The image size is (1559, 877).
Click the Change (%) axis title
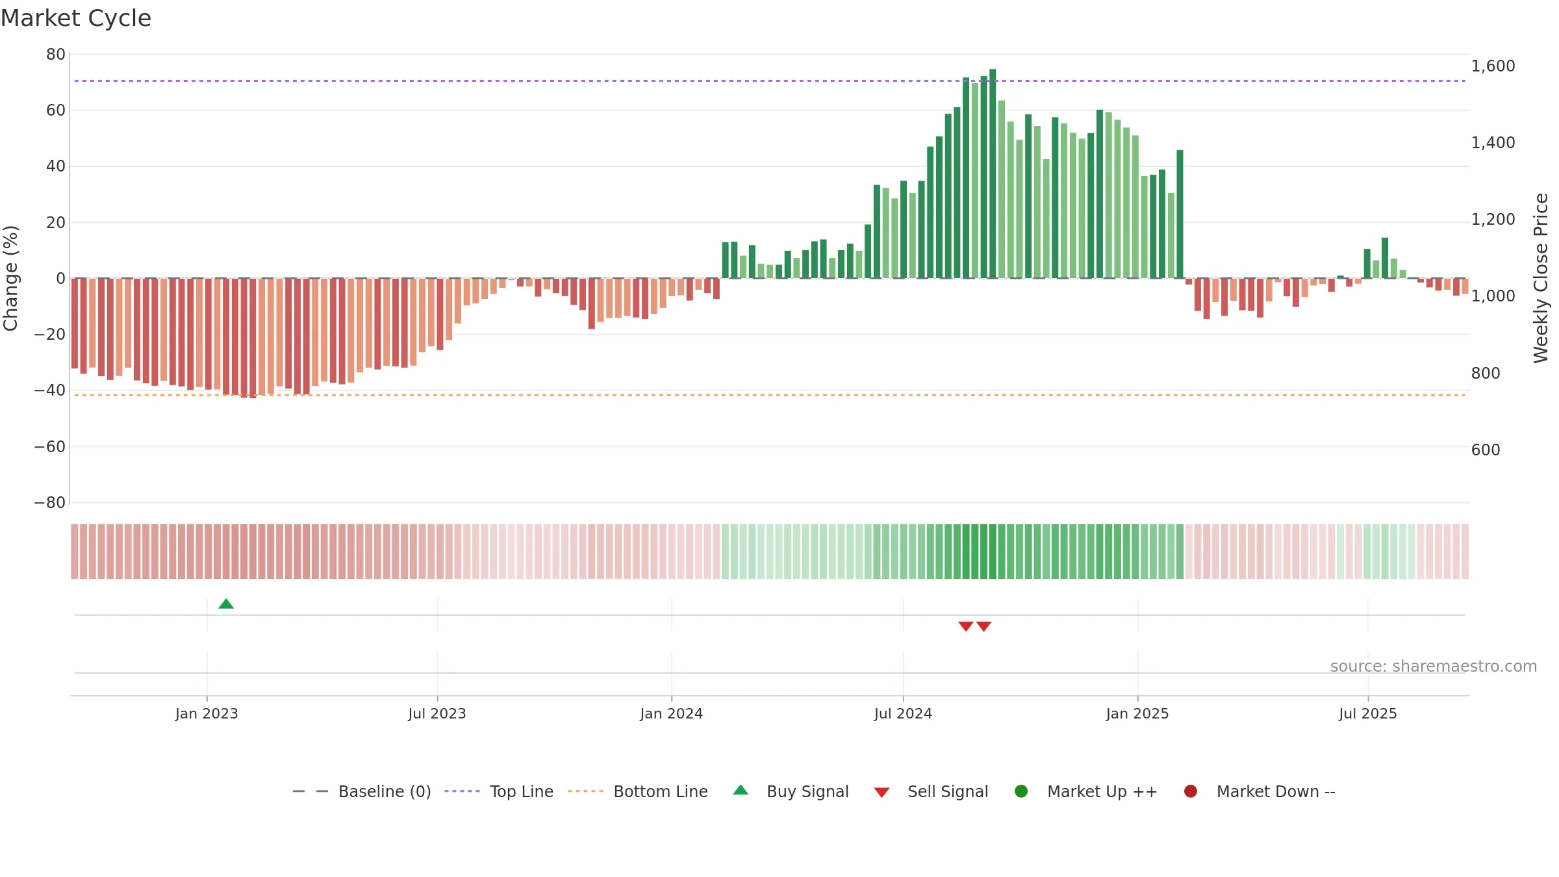10,278
